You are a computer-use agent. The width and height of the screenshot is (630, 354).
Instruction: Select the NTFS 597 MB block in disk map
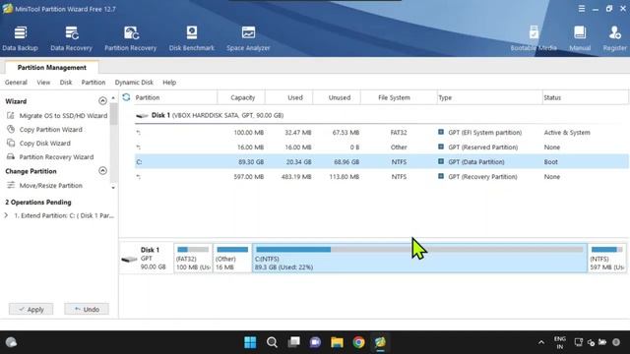(606, 258)
